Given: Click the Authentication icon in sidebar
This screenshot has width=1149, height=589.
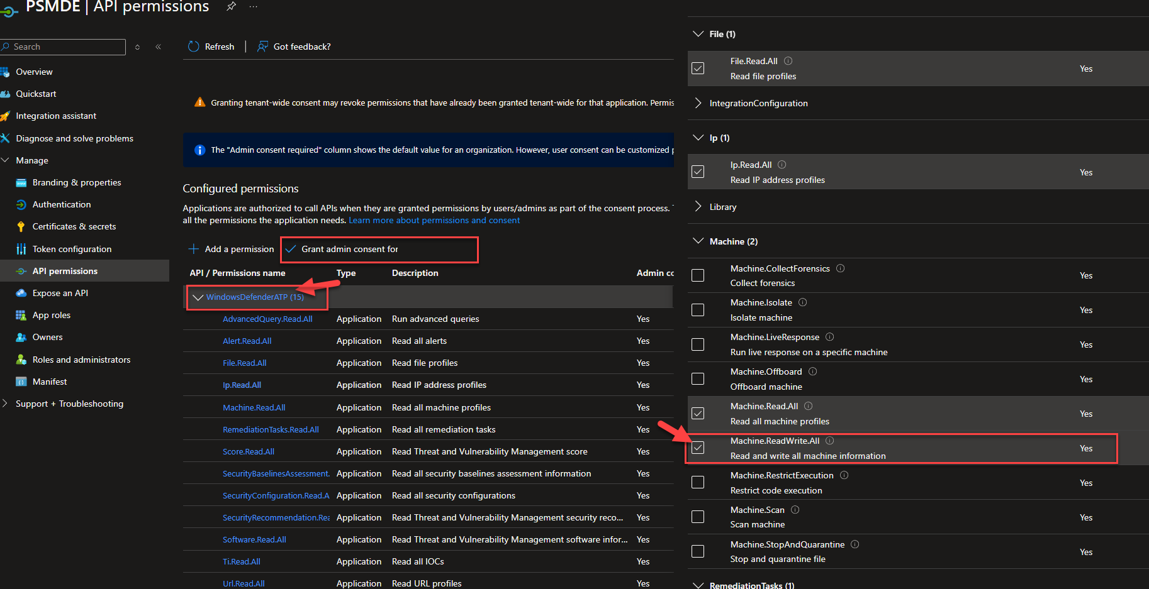Looking at the screenshot, I should (21, 205).
